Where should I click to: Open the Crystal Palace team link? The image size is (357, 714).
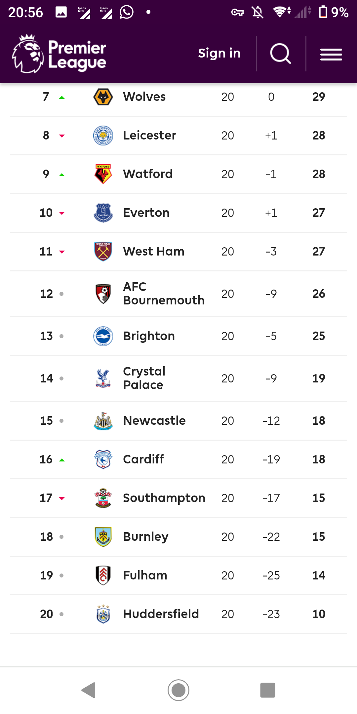point(144,378)
